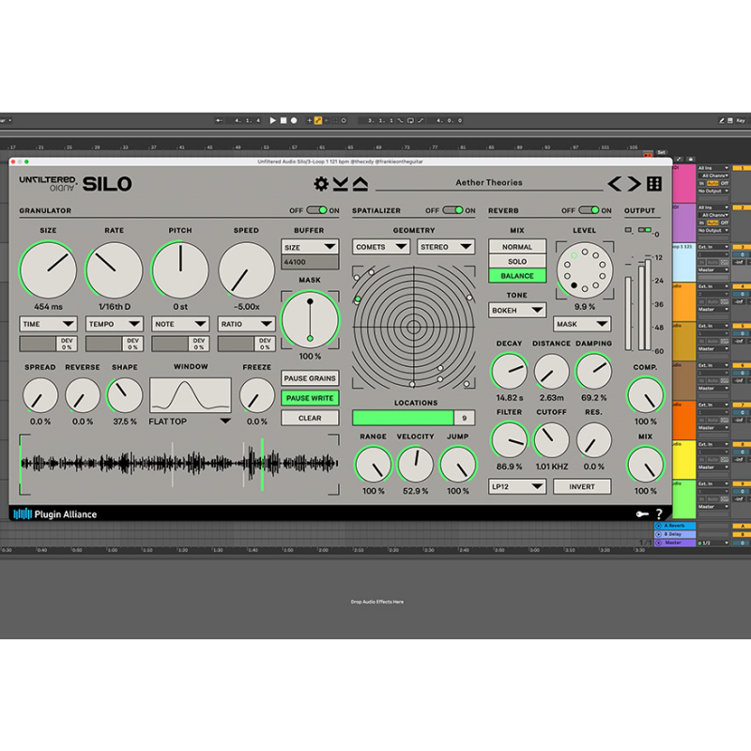Click the Comp. knob
This screenshot has height=751, width=751.
[x=645, y=395]
